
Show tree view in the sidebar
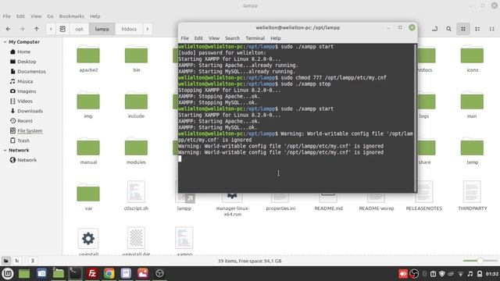[x=17, y=261]
